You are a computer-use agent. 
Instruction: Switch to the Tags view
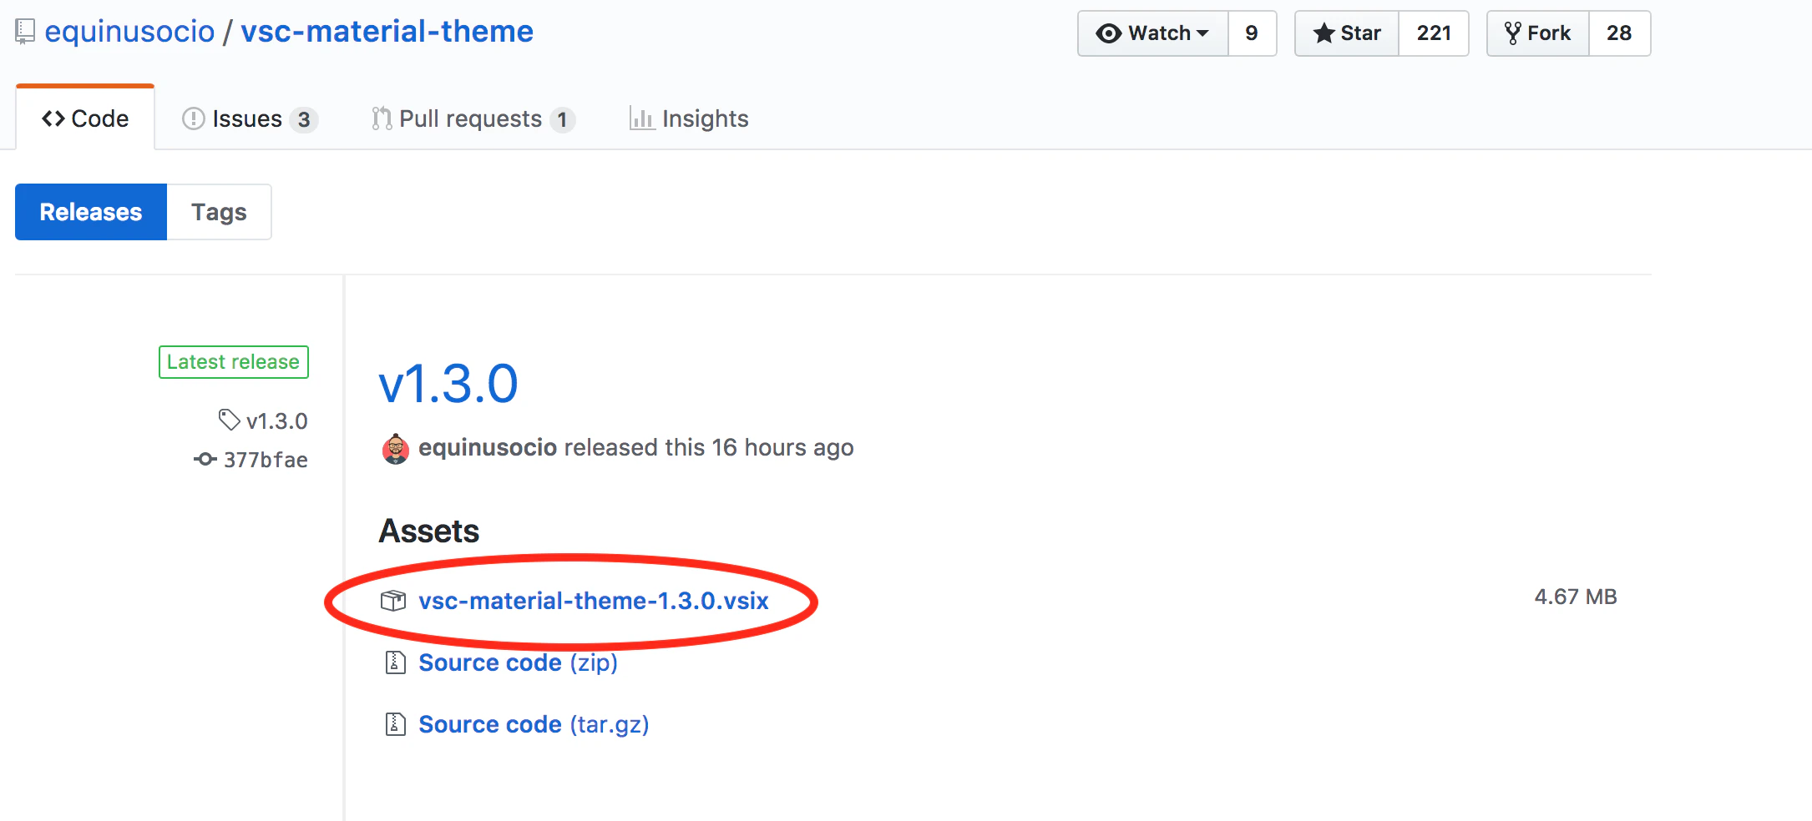coord(219,212)
